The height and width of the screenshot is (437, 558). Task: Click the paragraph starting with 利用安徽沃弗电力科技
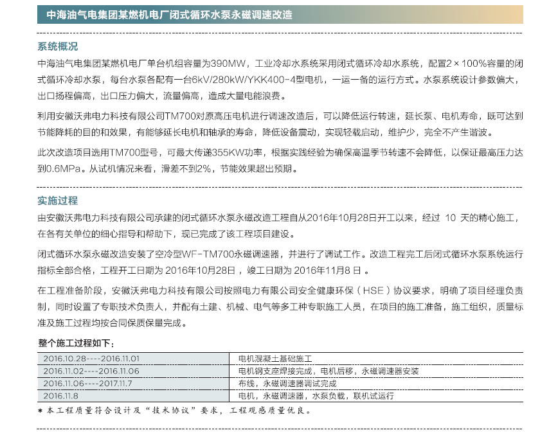[279, 124]
